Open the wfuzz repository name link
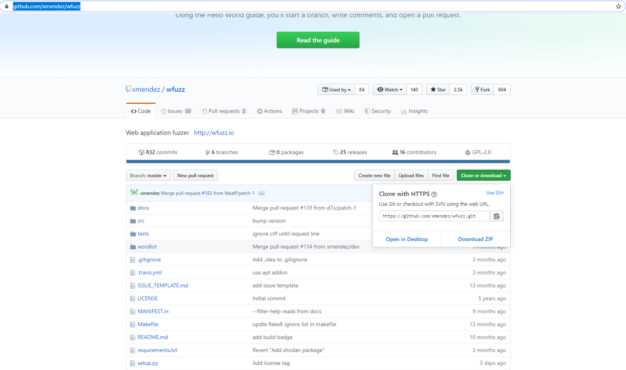The height and width of the screenshot is (370, 626). [x=176, y=89]
